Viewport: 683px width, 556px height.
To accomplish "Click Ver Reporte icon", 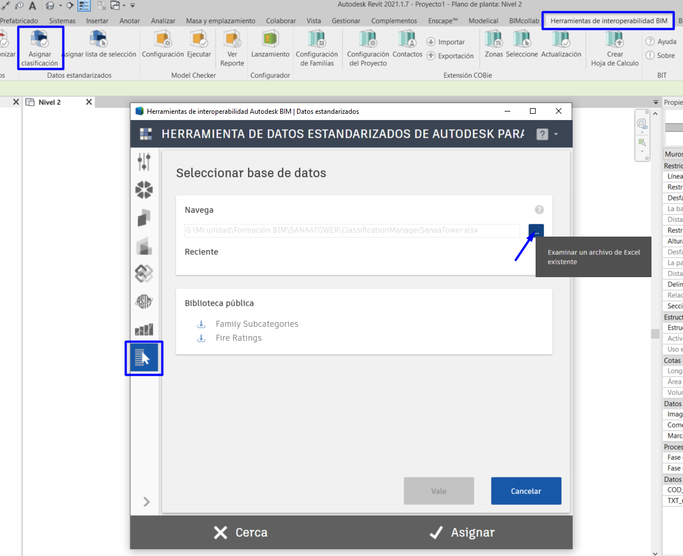I will (x=232, y=39).
